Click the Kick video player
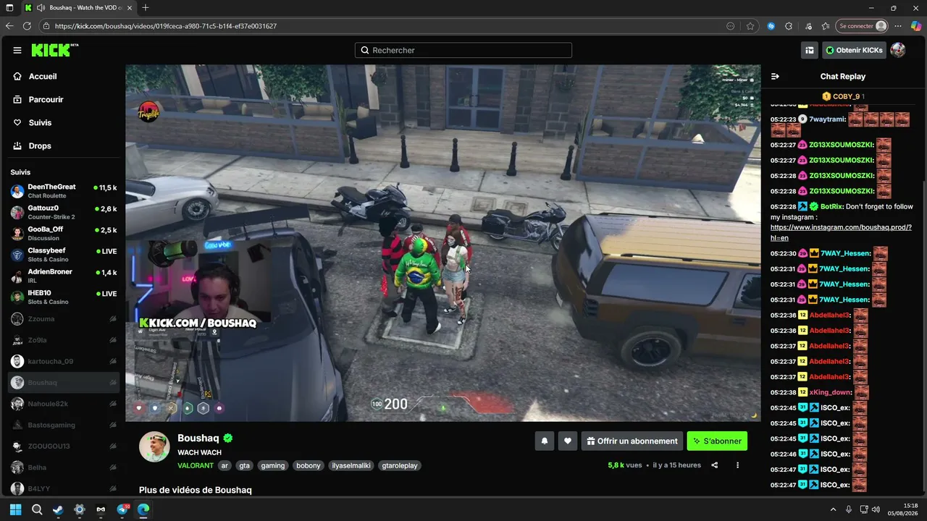The width and height of the screenshot is (927, 521). click(x=443, y=243)
